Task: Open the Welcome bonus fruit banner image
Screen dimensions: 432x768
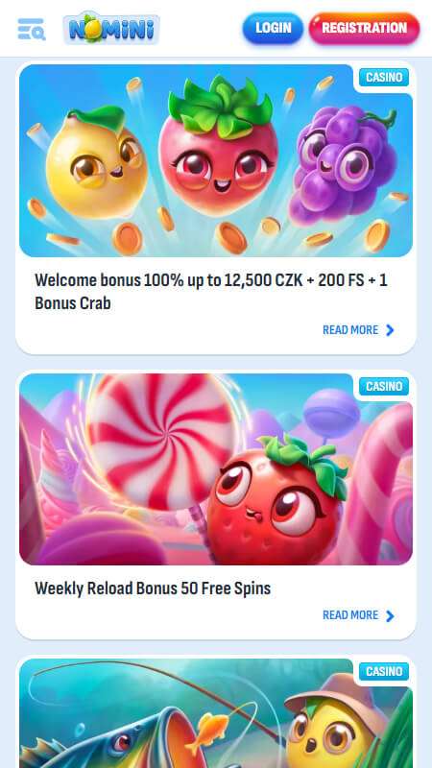Action: pyautogui.click(x=216, y=160)
